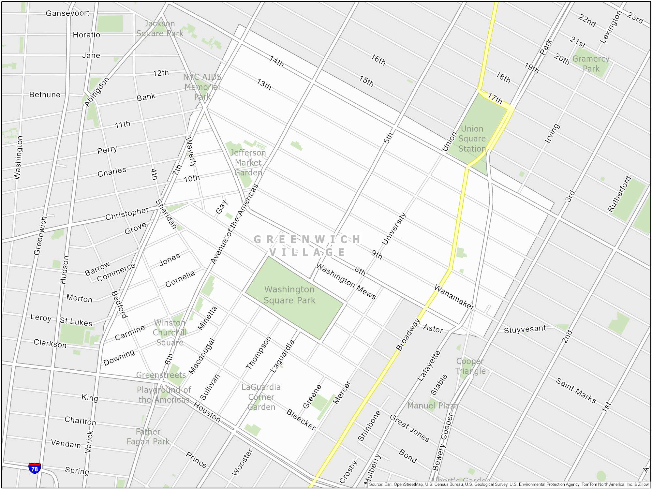The image size is (652, 489).
Task: Select the Greenwich street label
Action: (x=40, y=235)
